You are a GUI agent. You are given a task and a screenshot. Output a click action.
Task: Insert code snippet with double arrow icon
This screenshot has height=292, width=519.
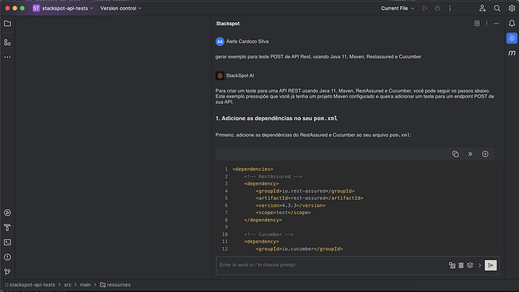pos(470,154)
